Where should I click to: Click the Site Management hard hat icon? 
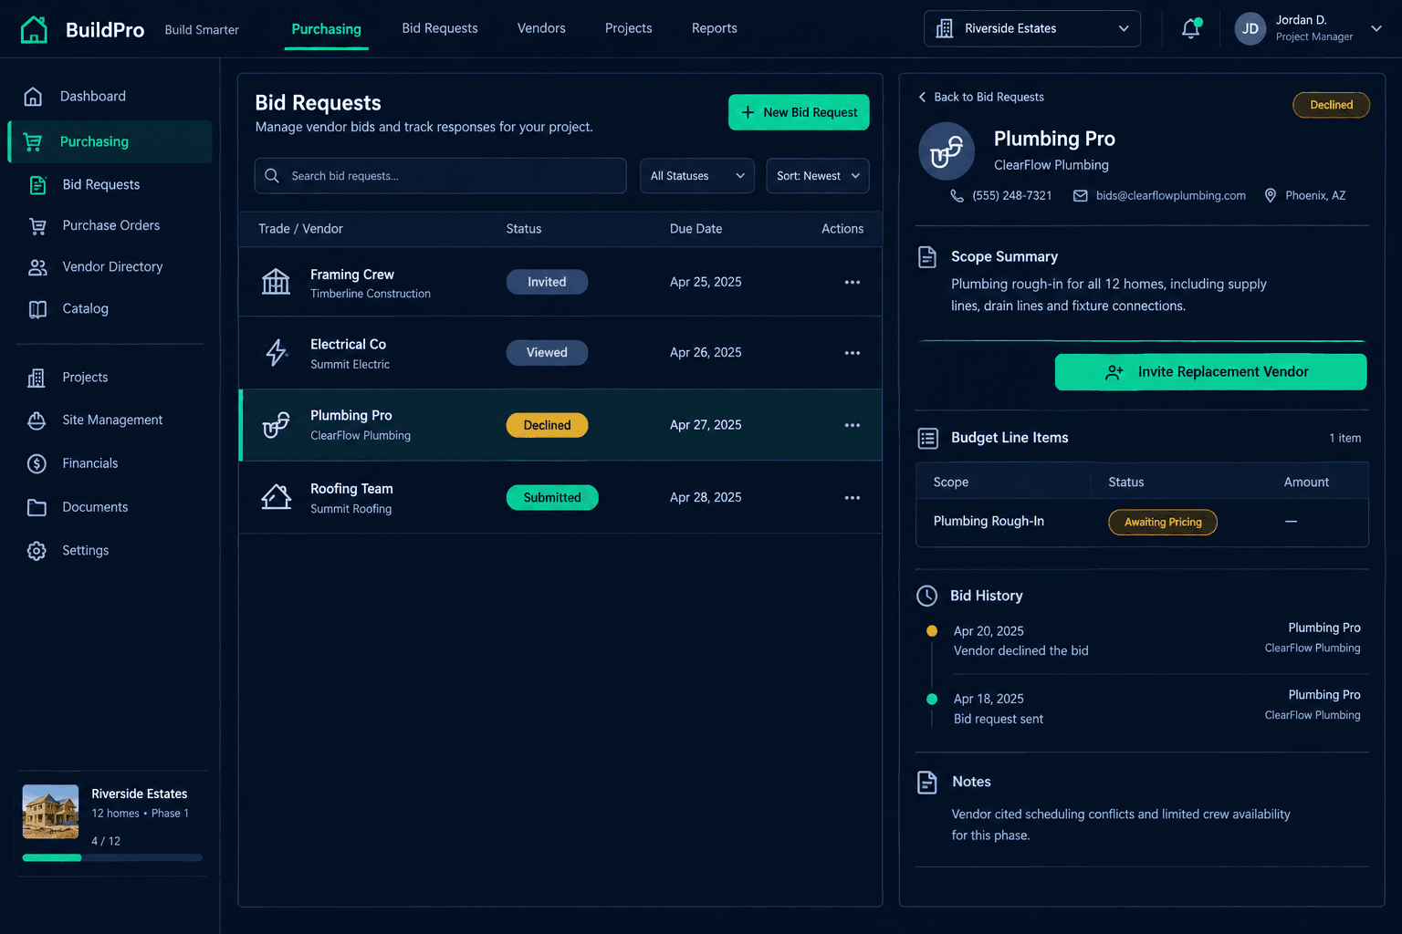pyautogui.click(x=37, y=420)
